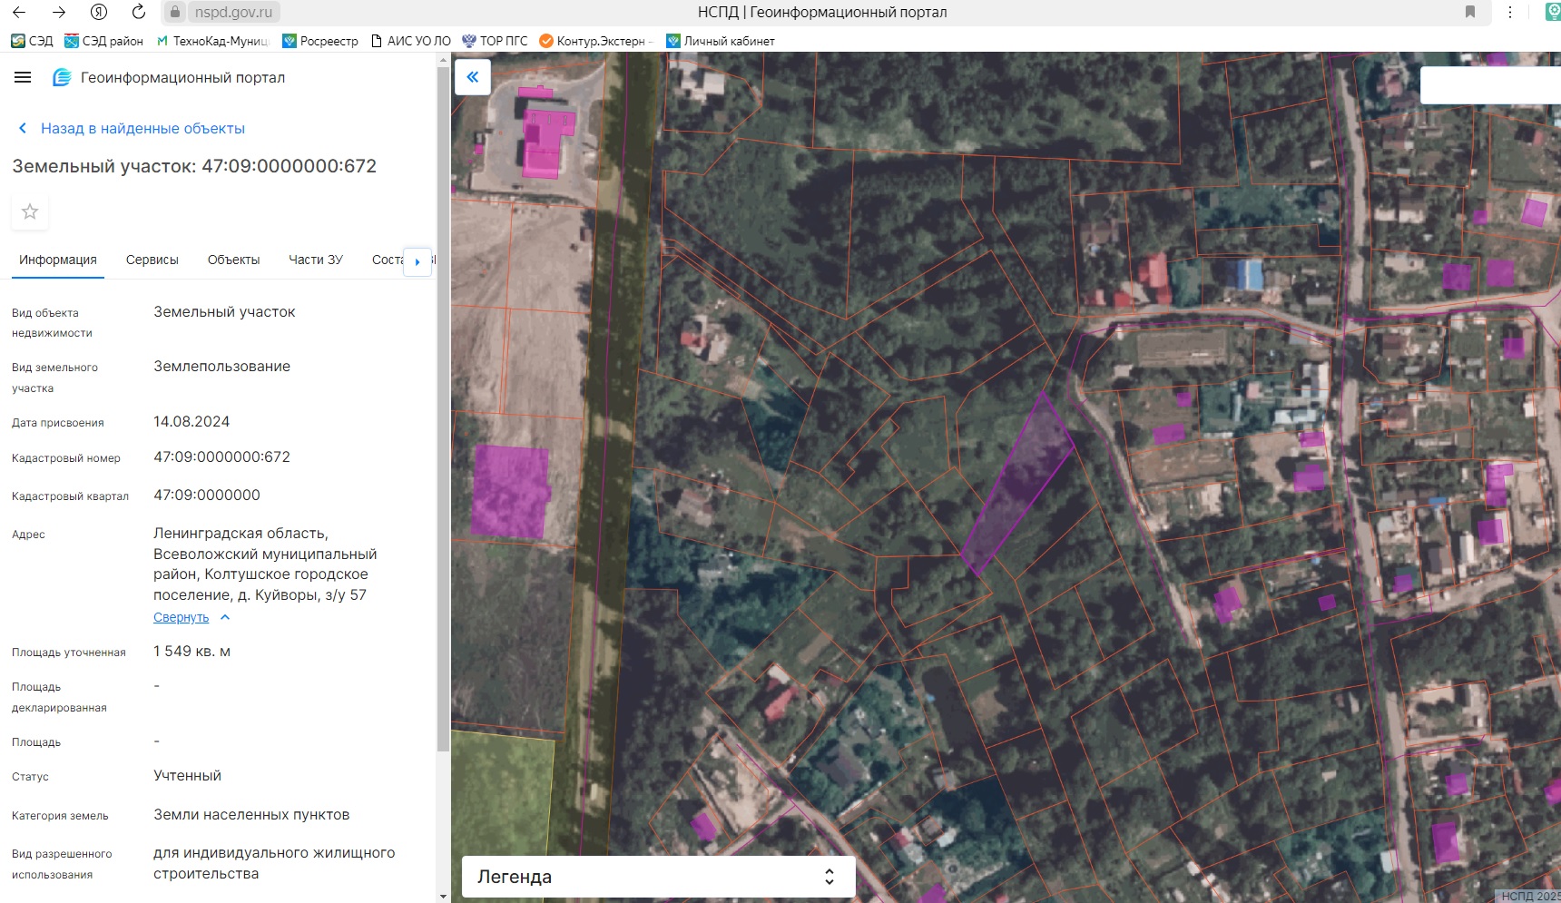Click the browser back arrow
This screenshot has height=903, width=1561.
tap(19, 12)
